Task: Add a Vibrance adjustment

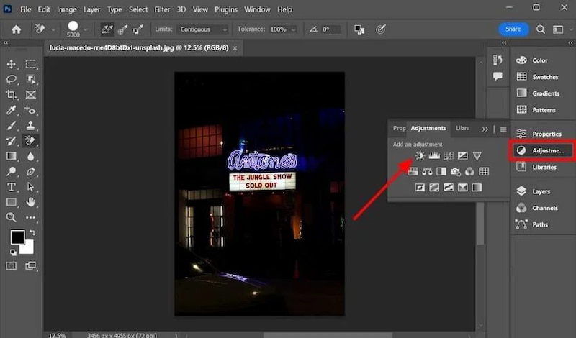Action: coord(477,155)
